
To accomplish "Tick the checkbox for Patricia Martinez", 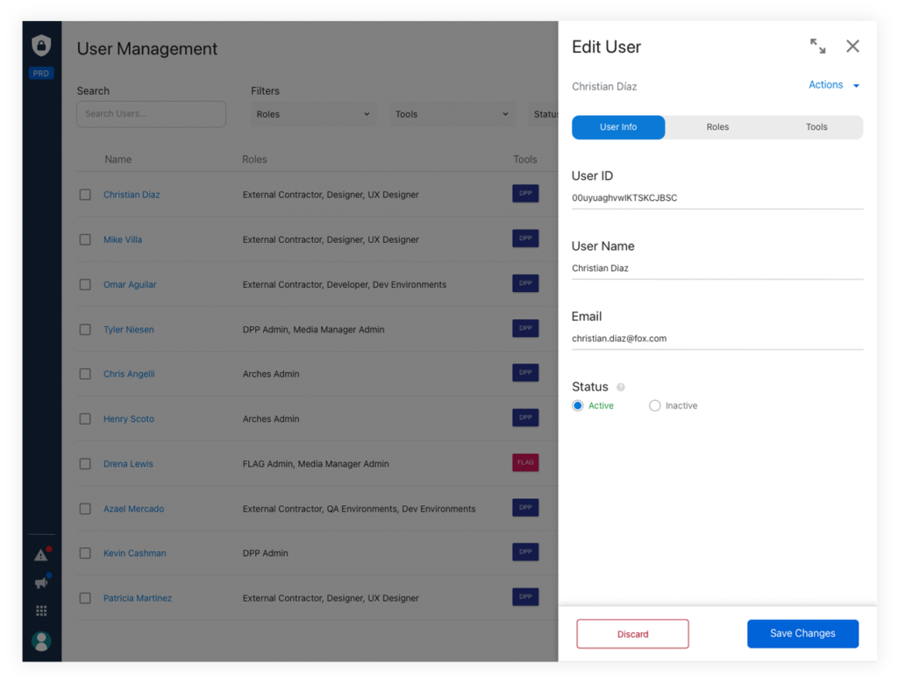I will (85, 598).
